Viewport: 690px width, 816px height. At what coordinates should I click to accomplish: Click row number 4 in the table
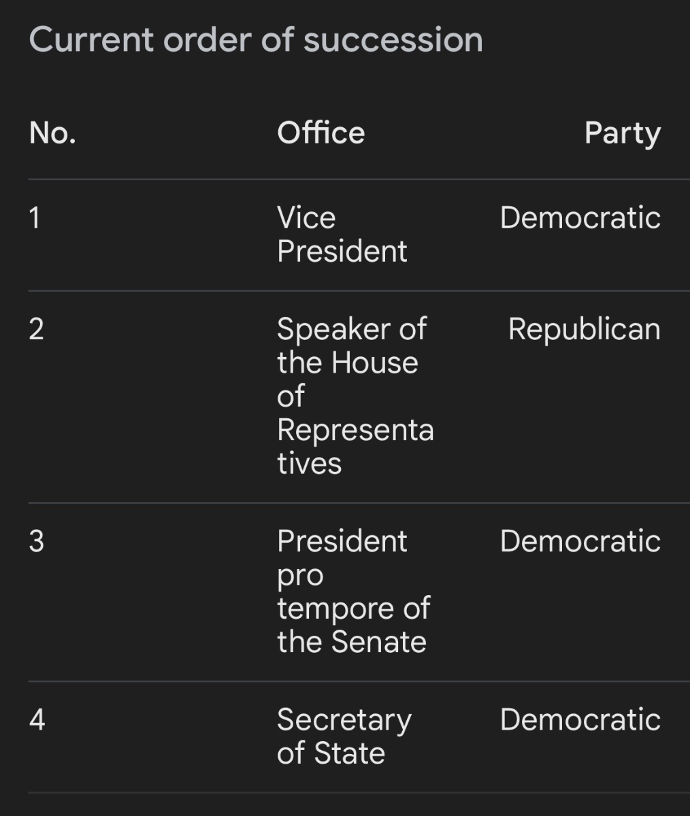(37, 719)
